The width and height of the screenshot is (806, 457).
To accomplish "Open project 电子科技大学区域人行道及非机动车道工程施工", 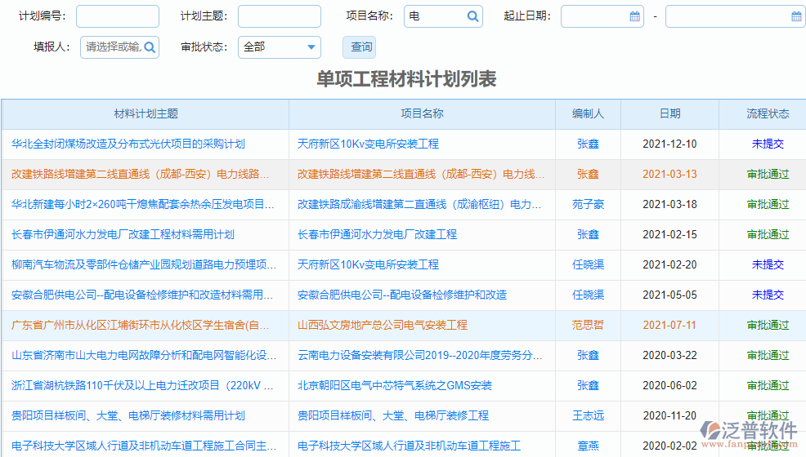I will coord(409,446).
